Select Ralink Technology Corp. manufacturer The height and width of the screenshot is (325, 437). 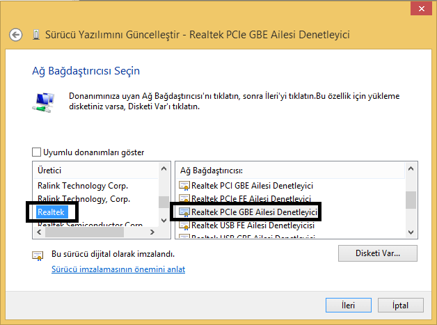point(82,186)
